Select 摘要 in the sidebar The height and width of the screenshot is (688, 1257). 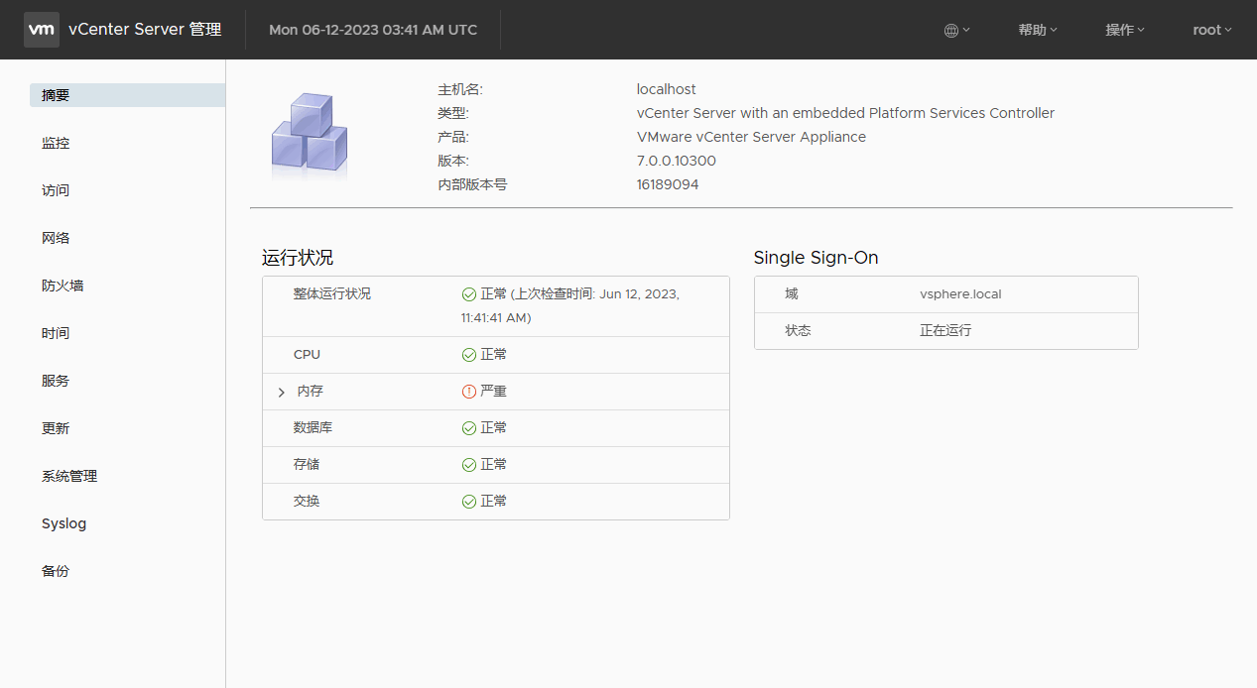(x=127, y=95)
